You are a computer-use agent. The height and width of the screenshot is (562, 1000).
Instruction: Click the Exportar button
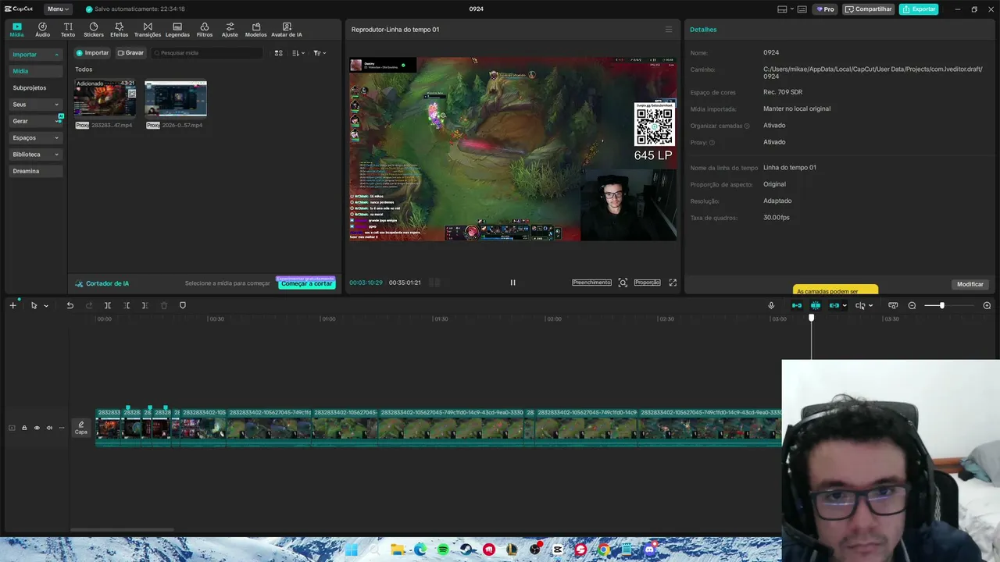coord(919,9)
